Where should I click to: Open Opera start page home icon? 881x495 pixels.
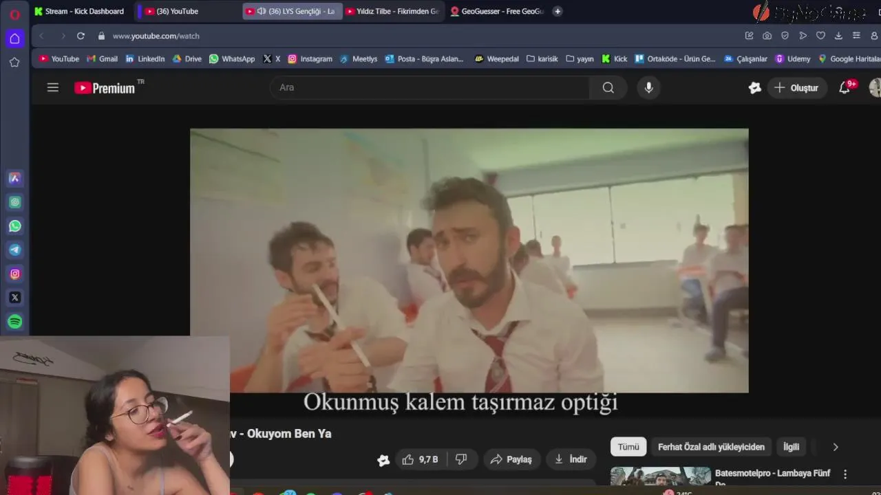click(x=14, y=38)
